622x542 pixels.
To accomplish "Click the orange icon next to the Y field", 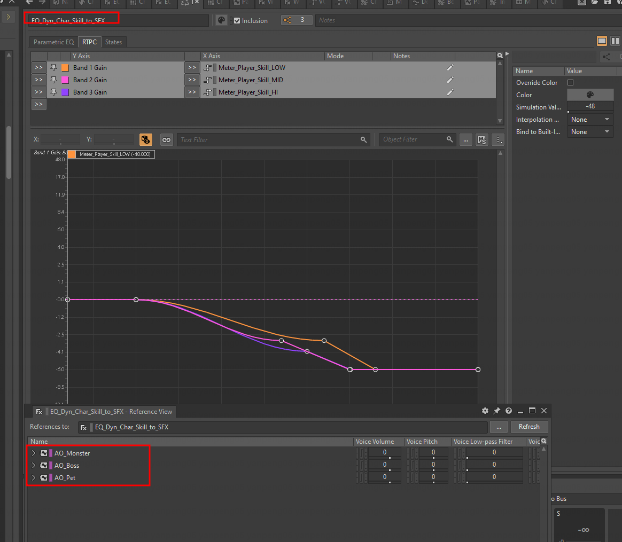I will tap(145, 139).
